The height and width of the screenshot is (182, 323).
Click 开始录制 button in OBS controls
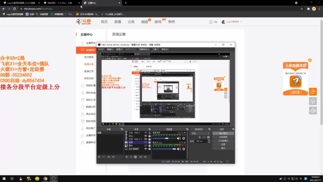click(223, 137)
